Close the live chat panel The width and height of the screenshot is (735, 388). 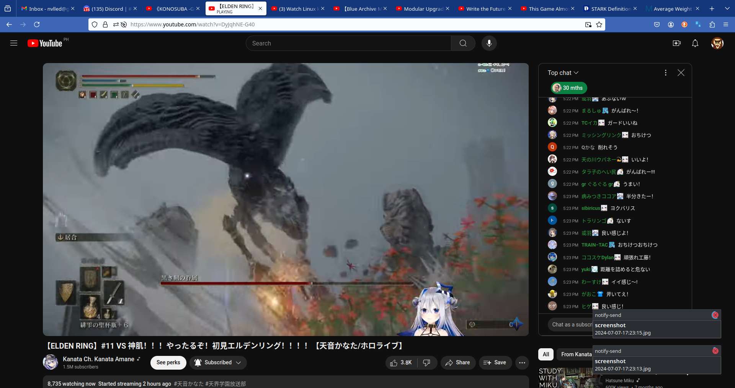(x=681, y=73)
